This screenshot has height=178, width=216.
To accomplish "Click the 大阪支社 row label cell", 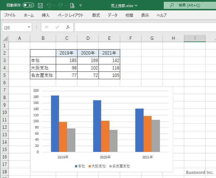I will click(43, 68).
